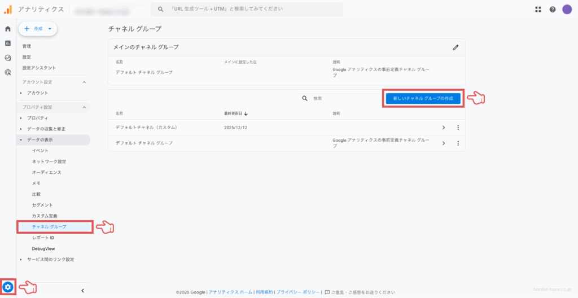Select 設定 in the sidebar
This screenshot has width=578, height=298.
click(27, 57)
